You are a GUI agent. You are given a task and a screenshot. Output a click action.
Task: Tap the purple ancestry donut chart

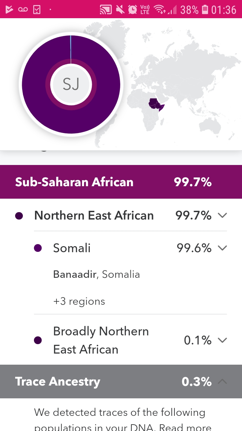(x=71, y=84)
